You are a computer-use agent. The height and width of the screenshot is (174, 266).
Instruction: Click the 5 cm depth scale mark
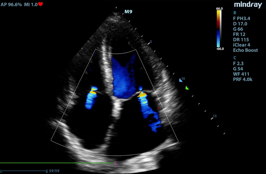(151, 42)
